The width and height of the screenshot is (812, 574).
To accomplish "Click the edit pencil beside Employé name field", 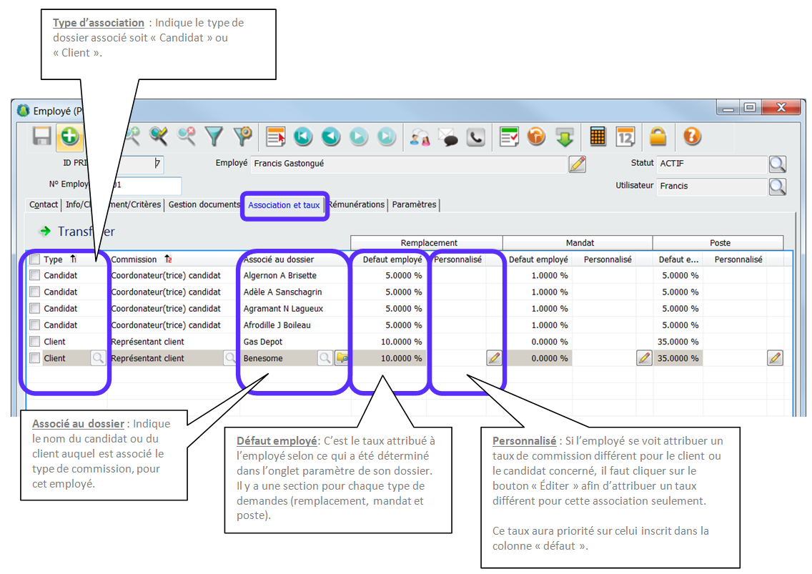I will [x=577, y=164].
